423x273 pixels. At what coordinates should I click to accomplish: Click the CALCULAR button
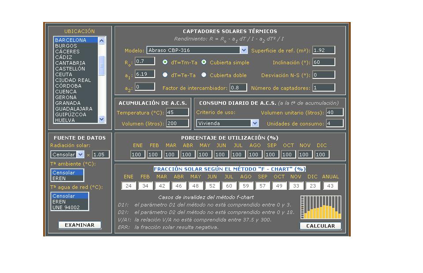[320, 226]
